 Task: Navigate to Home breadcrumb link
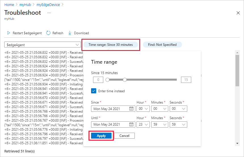[9, 5]
